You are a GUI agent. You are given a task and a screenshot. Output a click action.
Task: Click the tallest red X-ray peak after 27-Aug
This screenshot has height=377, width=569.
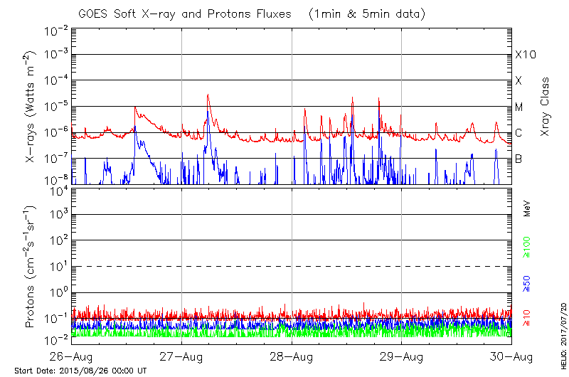click(208, 95)
